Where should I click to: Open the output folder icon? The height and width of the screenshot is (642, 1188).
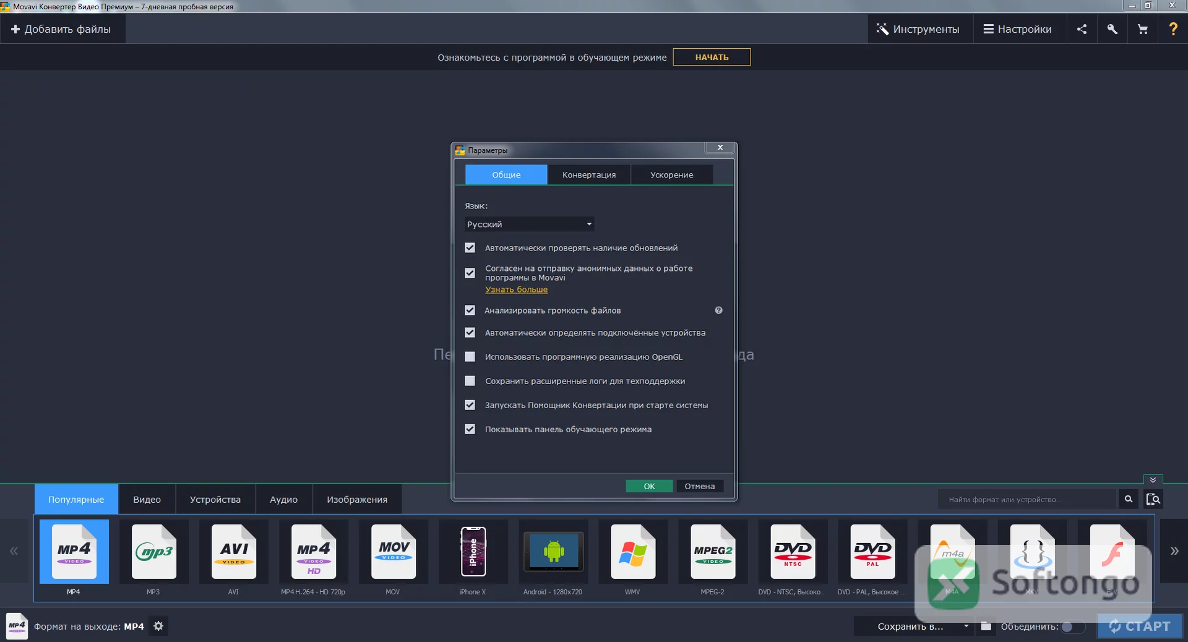986,627
